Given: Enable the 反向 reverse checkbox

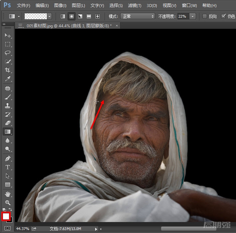Looking at the screenshot, I should (205, 16).
